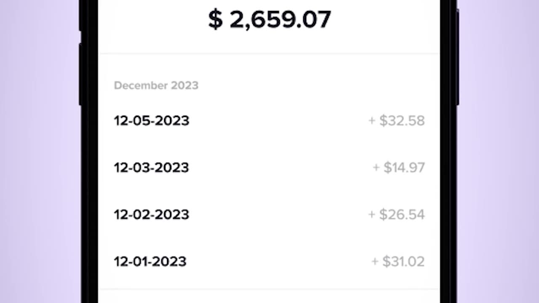Select the 12-01-2023 date label
This screenshot has height=303, width=539.
(150, 261)
